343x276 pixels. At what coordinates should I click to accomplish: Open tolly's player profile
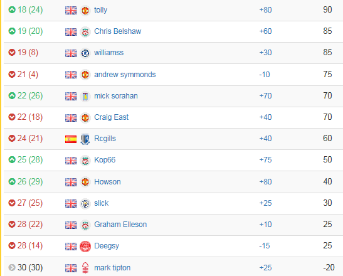[x=100, y=10]
